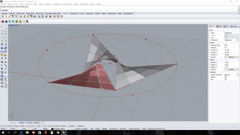This screenshot has height=135, width=240.
Task: Click the Distancia focal value field
Action: [x=231, y=45]
